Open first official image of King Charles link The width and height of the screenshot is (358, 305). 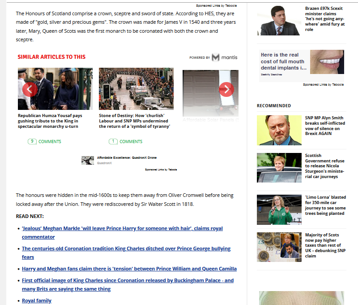pos(128,284)
